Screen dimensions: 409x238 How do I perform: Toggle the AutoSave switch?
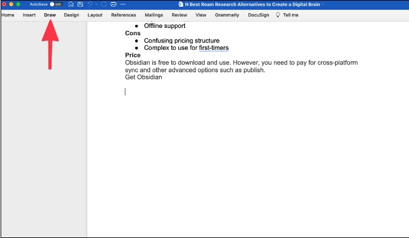[x=56, y=4]
